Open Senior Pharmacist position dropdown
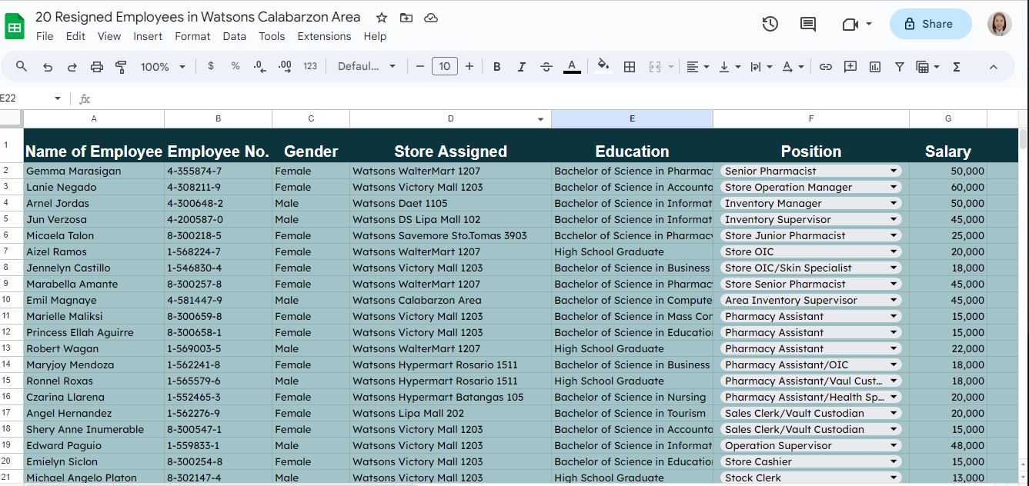The width and height of the screenshot is (1029, 486). tap(894, 171)
